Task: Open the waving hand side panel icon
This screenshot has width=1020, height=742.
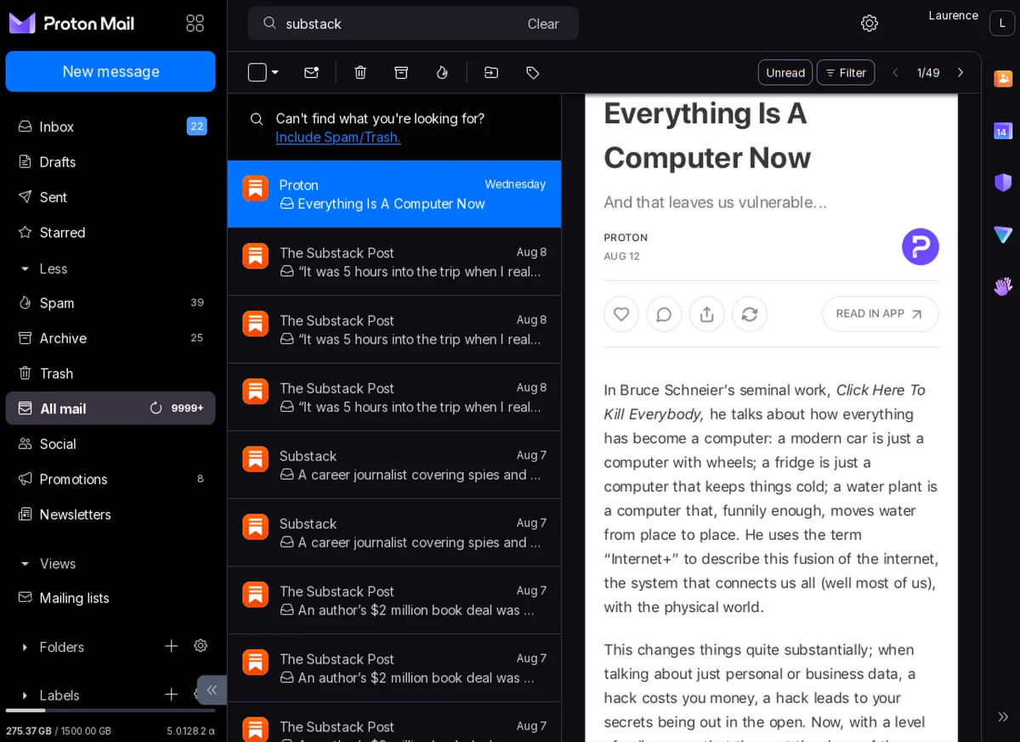Action: pos(1003,286)
